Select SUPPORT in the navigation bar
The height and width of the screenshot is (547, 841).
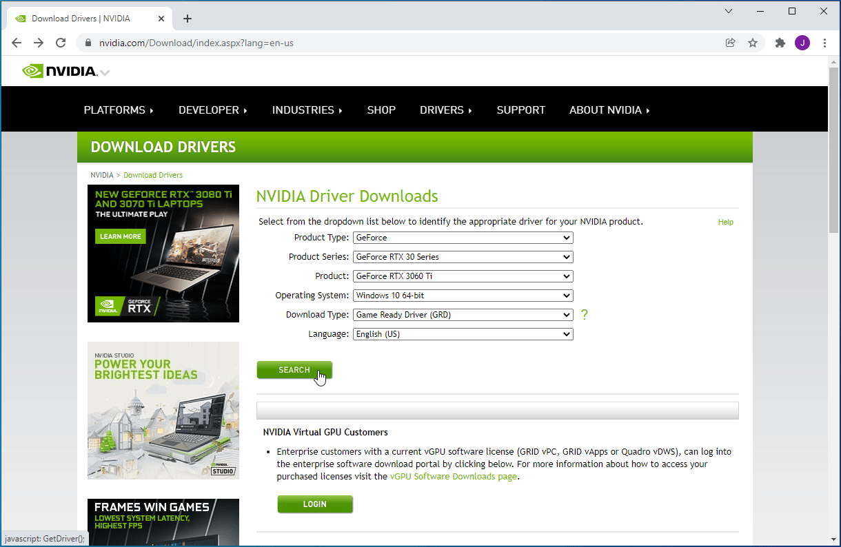[520, 110]
